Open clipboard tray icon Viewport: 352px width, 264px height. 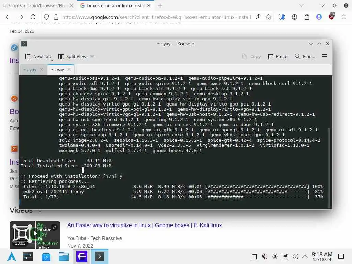click(254, 256)
